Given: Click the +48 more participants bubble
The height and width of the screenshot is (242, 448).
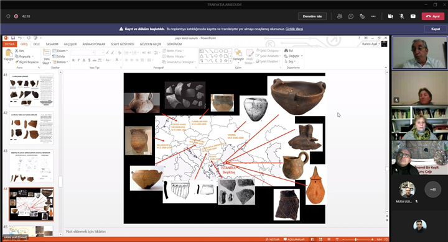Looking at the screenshot, I should (433, 189).
